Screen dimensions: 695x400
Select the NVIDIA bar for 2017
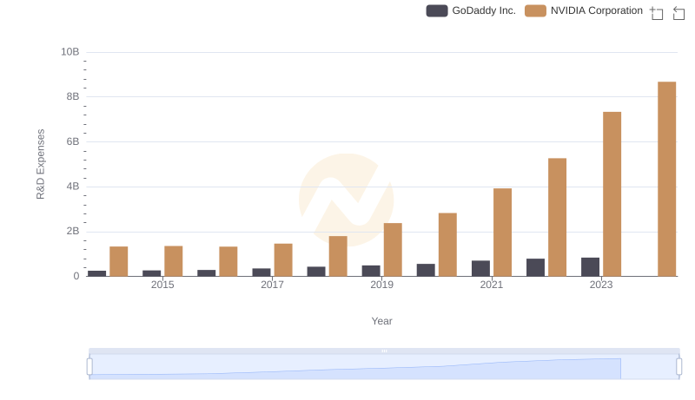[283, 259]
